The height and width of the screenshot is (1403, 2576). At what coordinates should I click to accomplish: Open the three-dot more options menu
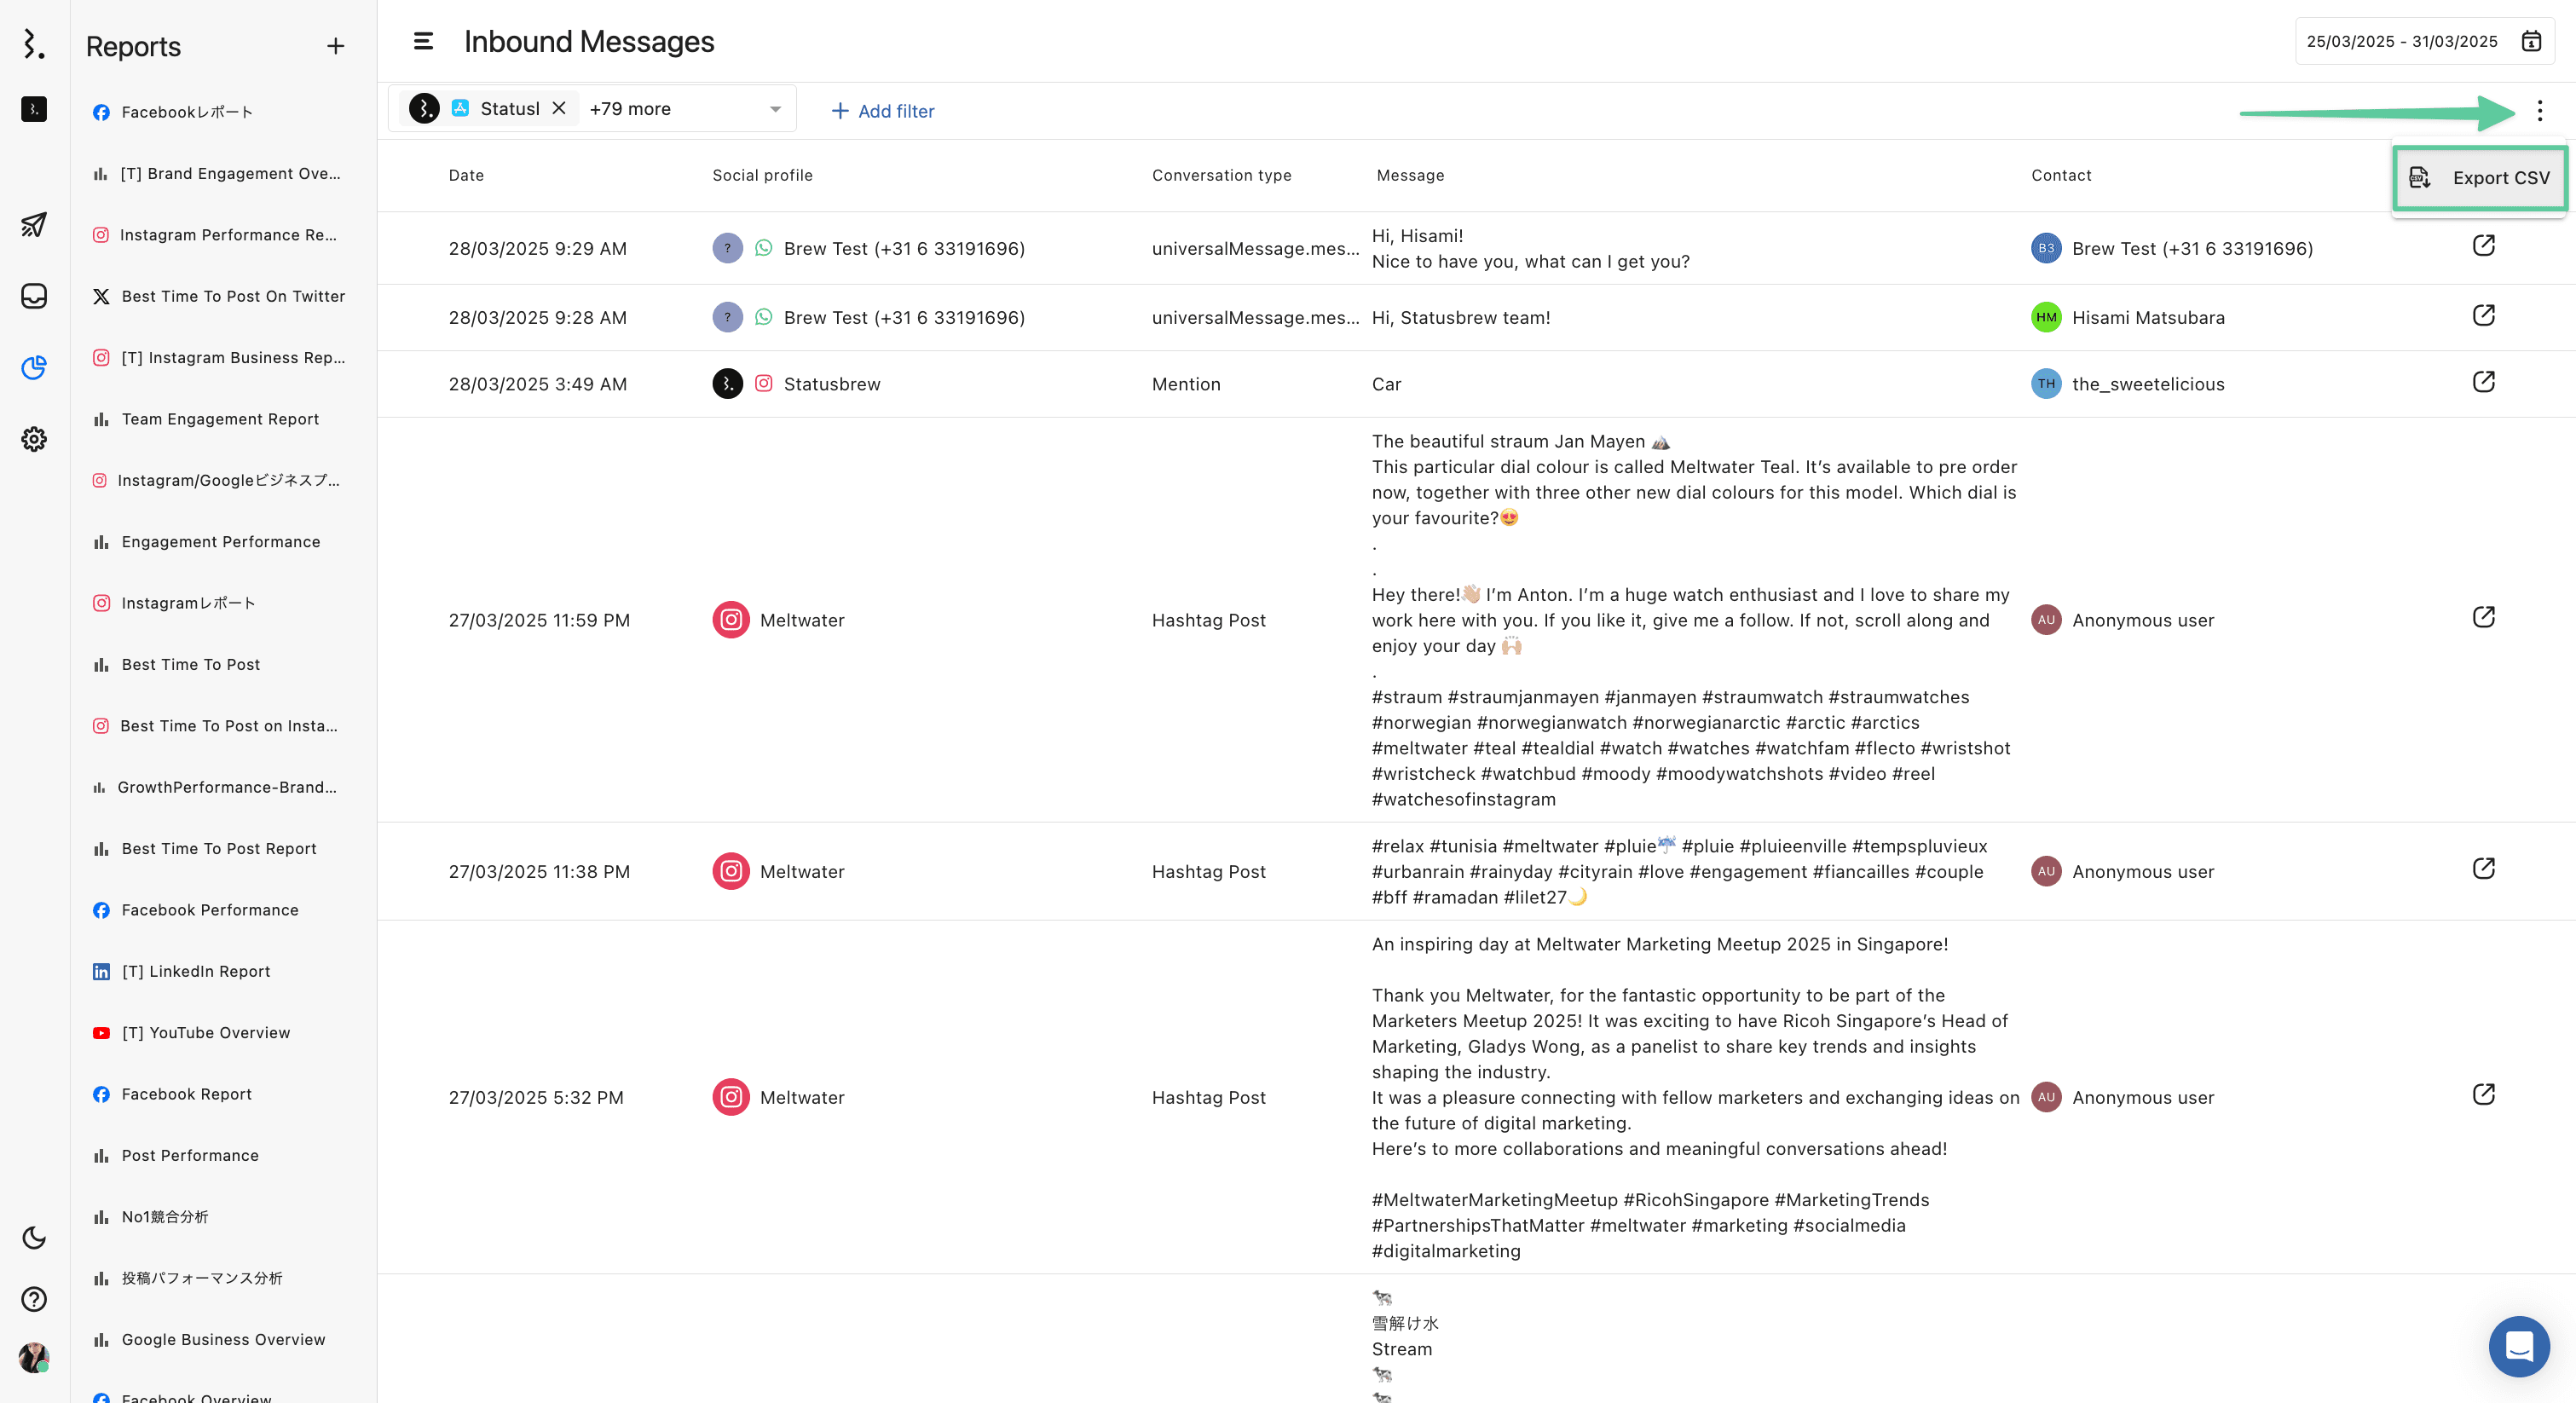click(x=2540, y=110)
